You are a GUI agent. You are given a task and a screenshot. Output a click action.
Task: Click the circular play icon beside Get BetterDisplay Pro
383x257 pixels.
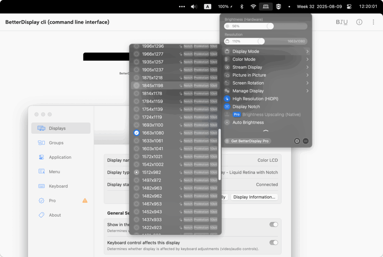[297, 141]
